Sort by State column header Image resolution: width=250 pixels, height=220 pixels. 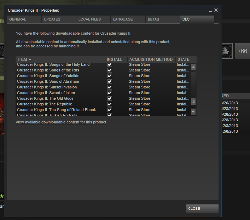[184, 59]
